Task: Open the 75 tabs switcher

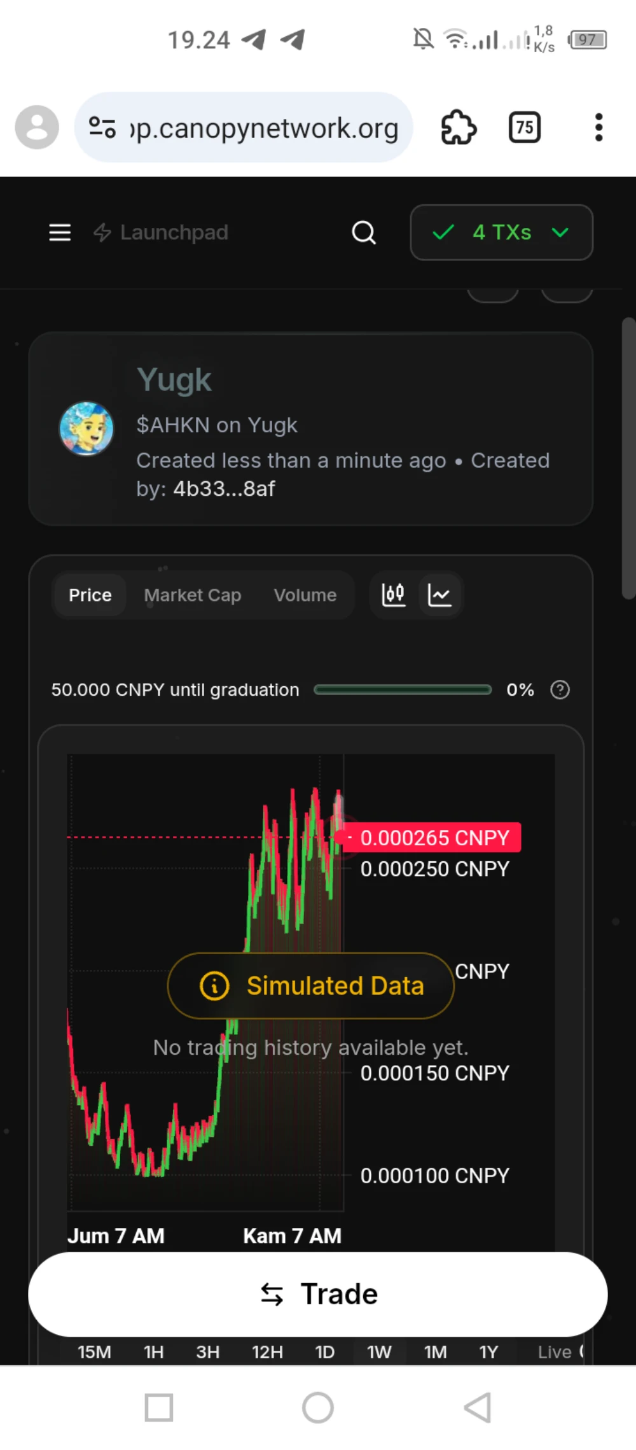Action: coord(525,127)
